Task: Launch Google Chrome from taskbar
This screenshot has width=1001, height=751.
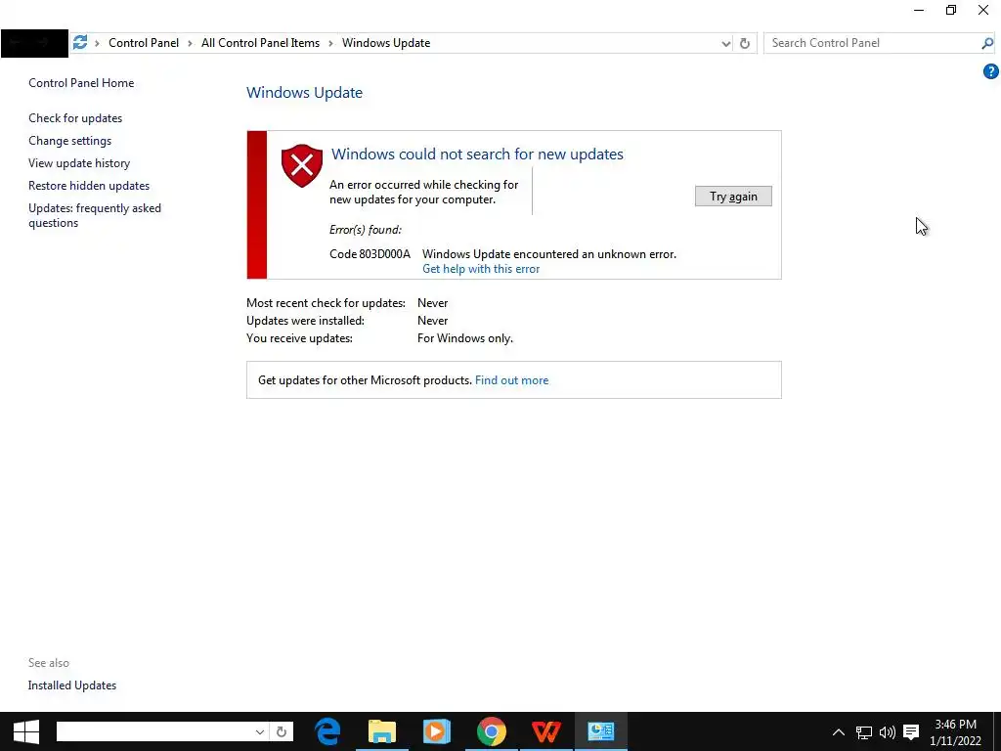Action: point(491,731)
